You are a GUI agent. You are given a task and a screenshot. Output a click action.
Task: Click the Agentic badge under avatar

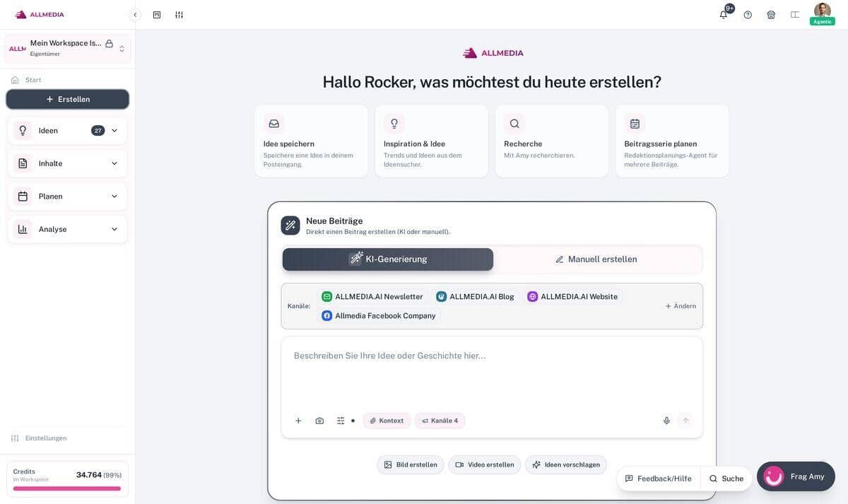point(823,21)
